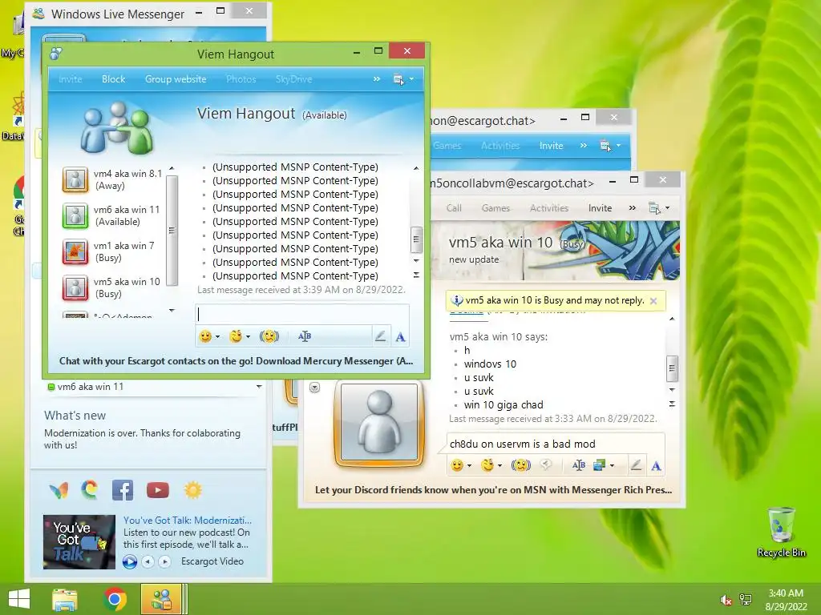Click voice clip icon in vm5 chat
Screen dimensions: 821x615
coord(545,465)
